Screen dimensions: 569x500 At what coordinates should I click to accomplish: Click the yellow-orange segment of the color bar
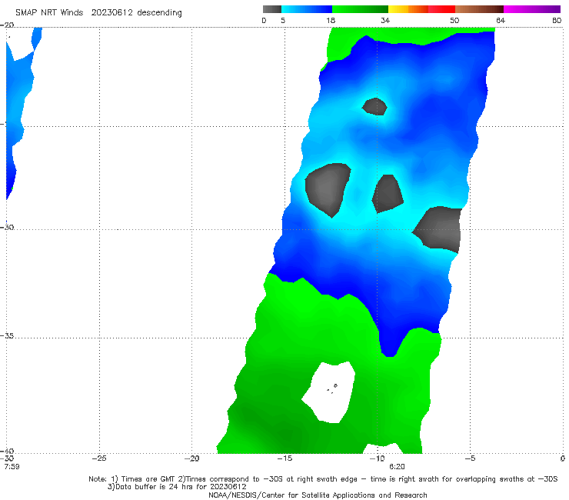(408, 9)
